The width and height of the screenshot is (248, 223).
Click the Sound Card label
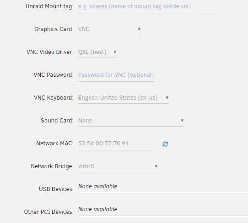tap(57, 121)
